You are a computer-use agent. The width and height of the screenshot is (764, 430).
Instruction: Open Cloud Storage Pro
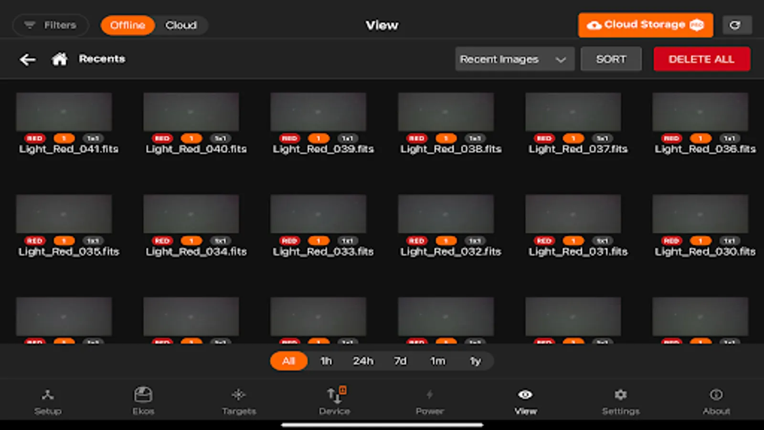[x=646, y=25]
